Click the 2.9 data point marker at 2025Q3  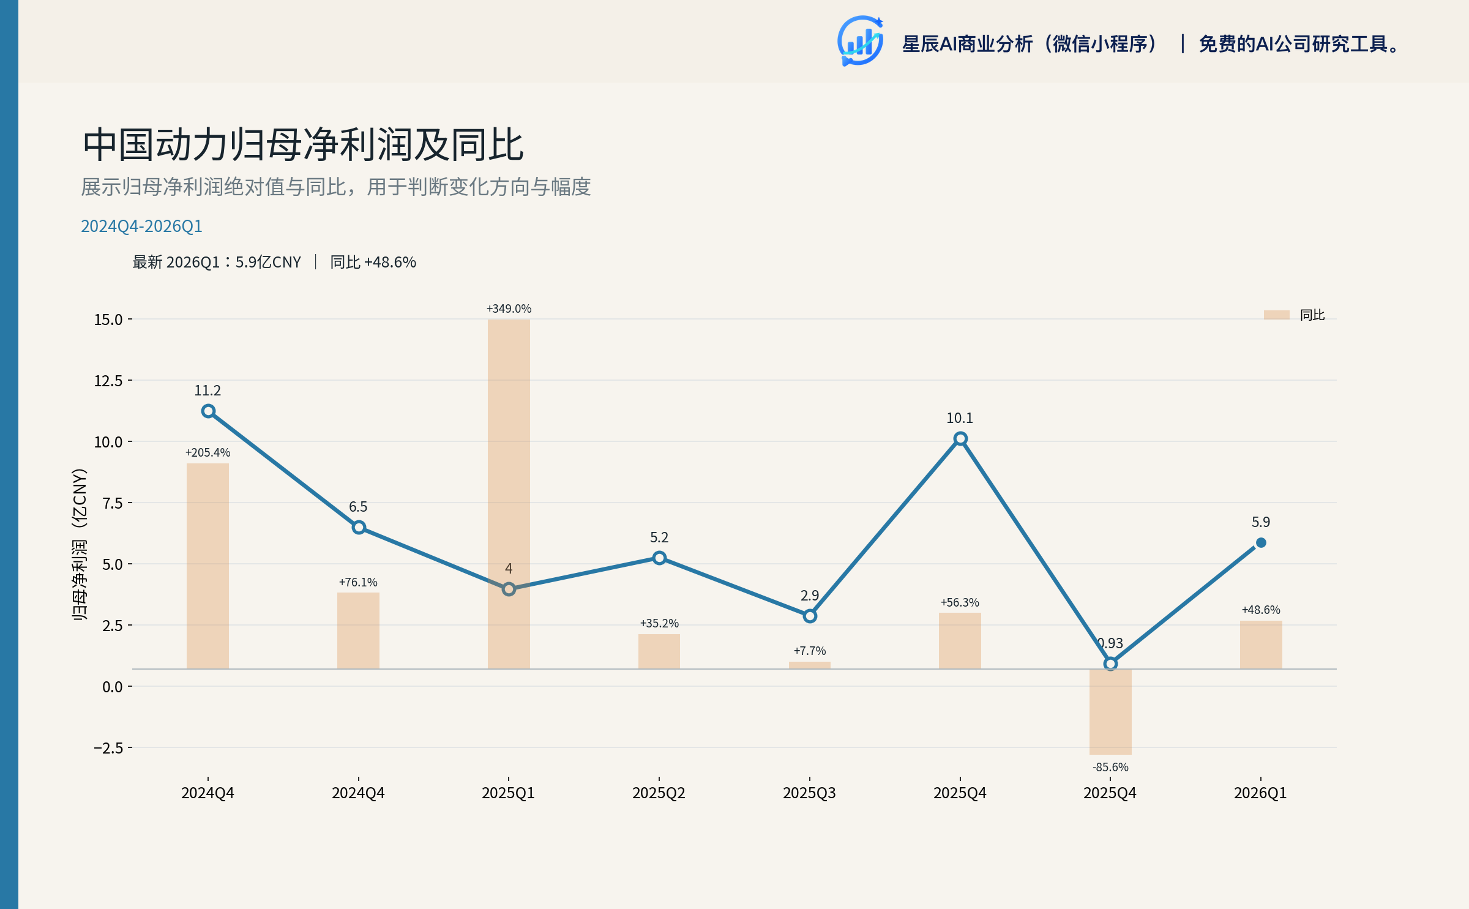point(810,616)
